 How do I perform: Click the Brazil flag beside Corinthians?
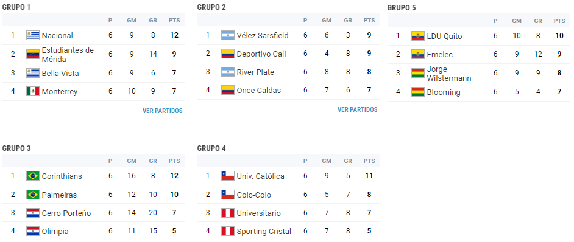click(33, 176)
